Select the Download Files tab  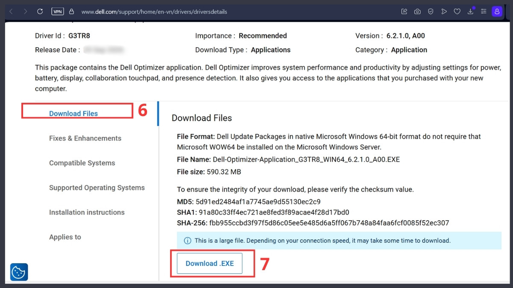point(74,113)
